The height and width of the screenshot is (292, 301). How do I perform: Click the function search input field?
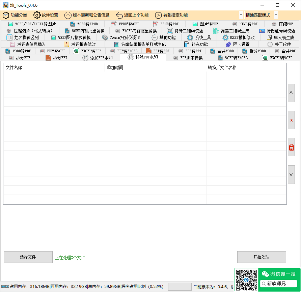tap(216, 15)
